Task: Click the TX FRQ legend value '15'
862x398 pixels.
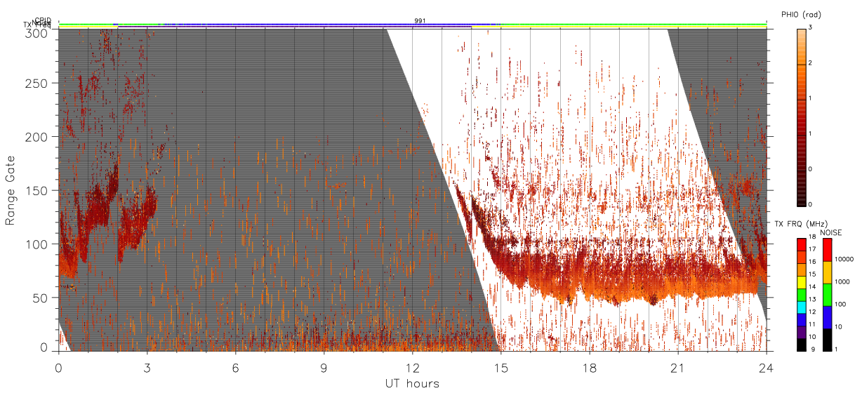Action: (812, 274)
